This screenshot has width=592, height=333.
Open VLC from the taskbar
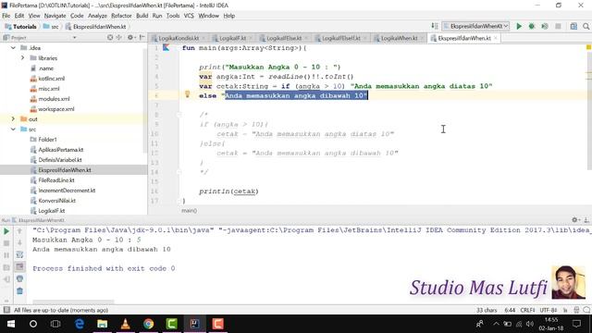(x=126, y=324)
